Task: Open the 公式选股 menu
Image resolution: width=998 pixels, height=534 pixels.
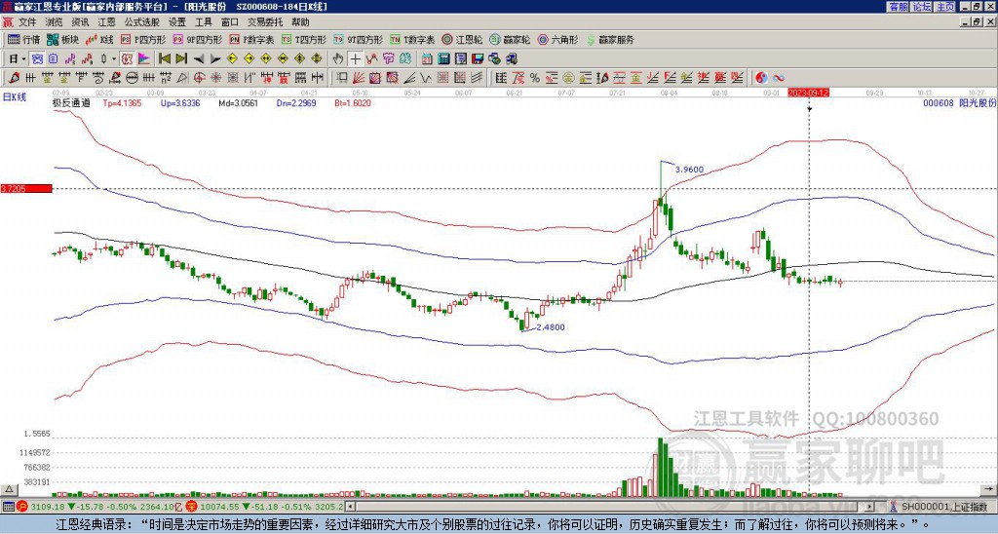Action: click(142, 22)
